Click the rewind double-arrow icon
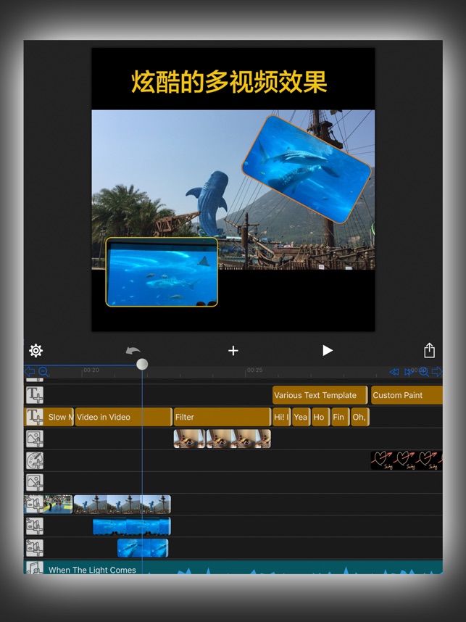The image size is (466, 622). [x=394, y=372]
